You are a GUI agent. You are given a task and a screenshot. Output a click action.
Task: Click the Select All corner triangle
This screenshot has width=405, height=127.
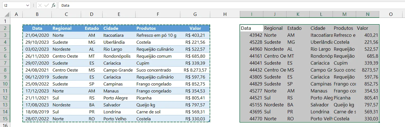pyautogui.click(x=7, y=14)
